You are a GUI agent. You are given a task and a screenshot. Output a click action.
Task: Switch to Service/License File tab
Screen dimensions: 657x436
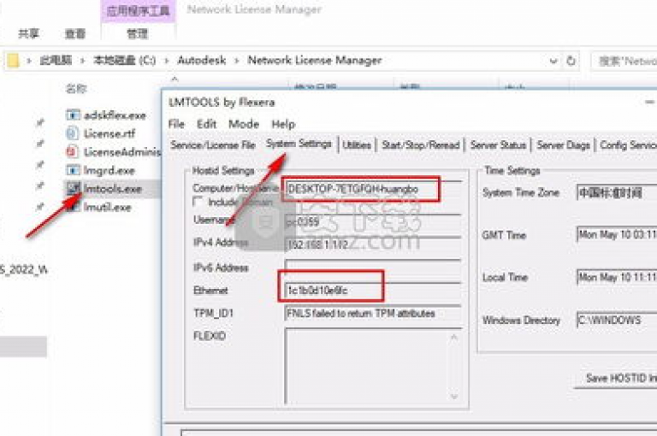point(213,145)
